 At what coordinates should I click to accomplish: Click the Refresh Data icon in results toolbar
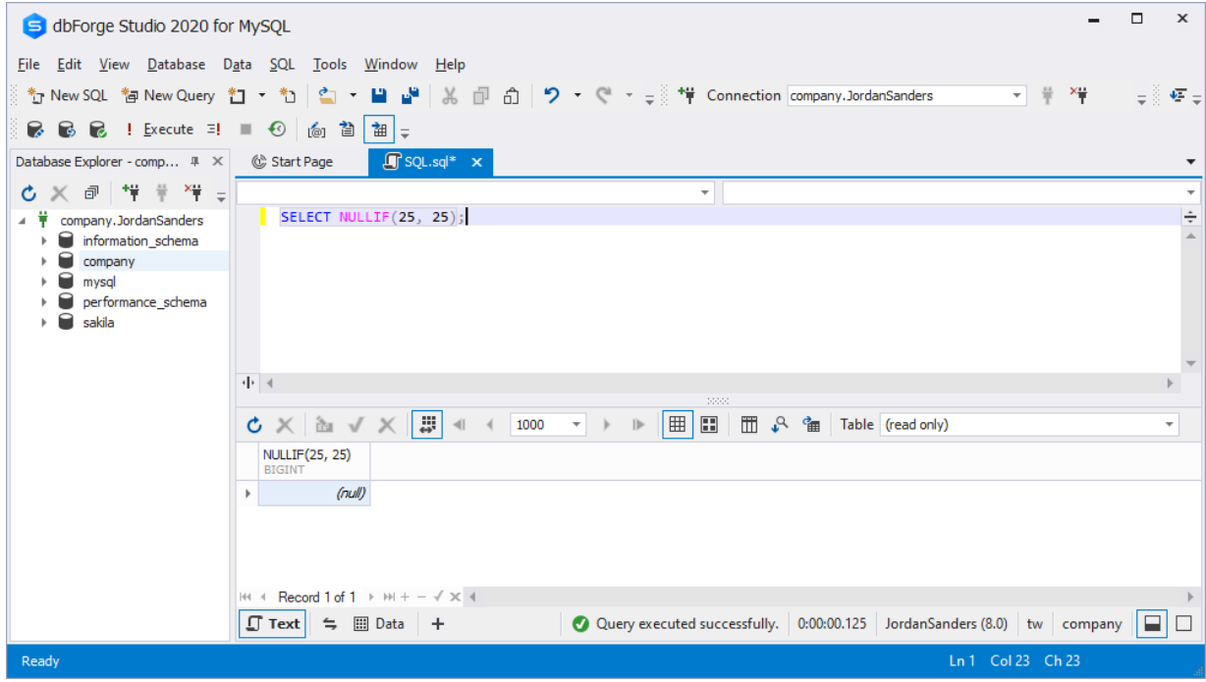[x=254, y=425]
